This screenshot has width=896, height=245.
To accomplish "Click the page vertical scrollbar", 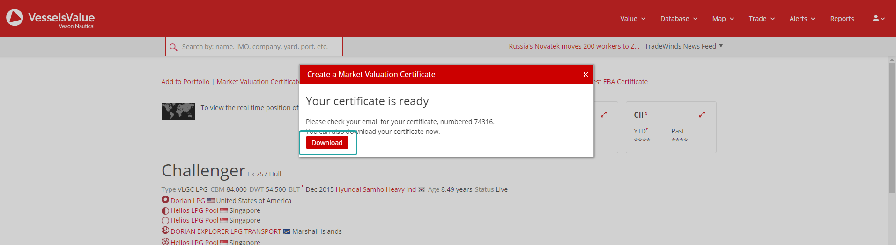I will point(892,128).
